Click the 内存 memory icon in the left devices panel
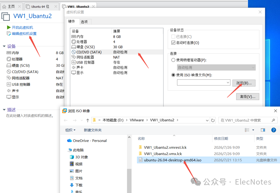Image resolution: width=280 pixels, height=193 pixels. [x=9, y=53]
